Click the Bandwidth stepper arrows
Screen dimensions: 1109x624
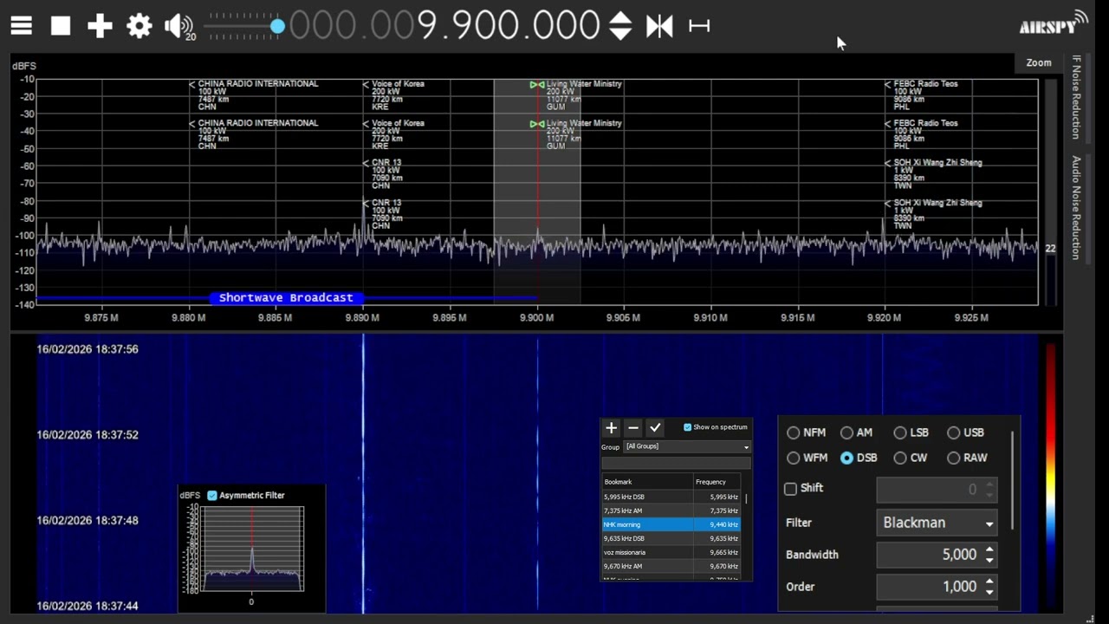tap(989, 555)
